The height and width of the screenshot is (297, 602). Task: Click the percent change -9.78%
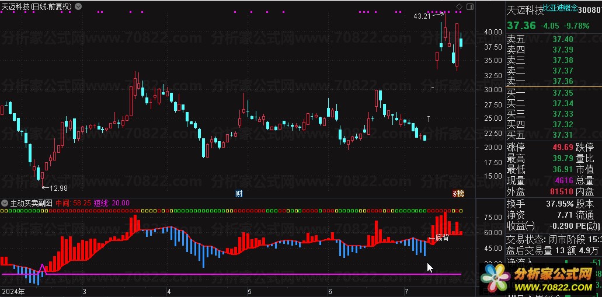576,26
